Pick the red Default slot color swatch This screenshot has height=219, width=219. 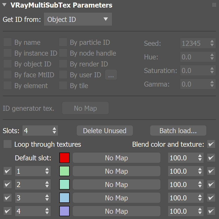[x=64, y=158]
